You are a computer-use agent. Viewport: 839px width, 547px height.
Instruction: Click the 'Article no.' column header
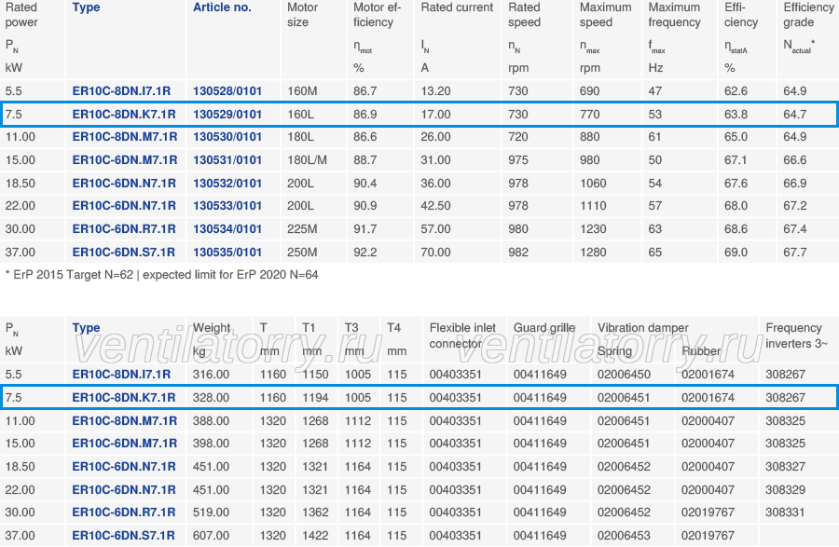222,7
